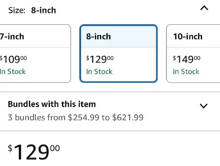Select the 8-inch size option card
The image size is (220, 166).
click(119, 54)
